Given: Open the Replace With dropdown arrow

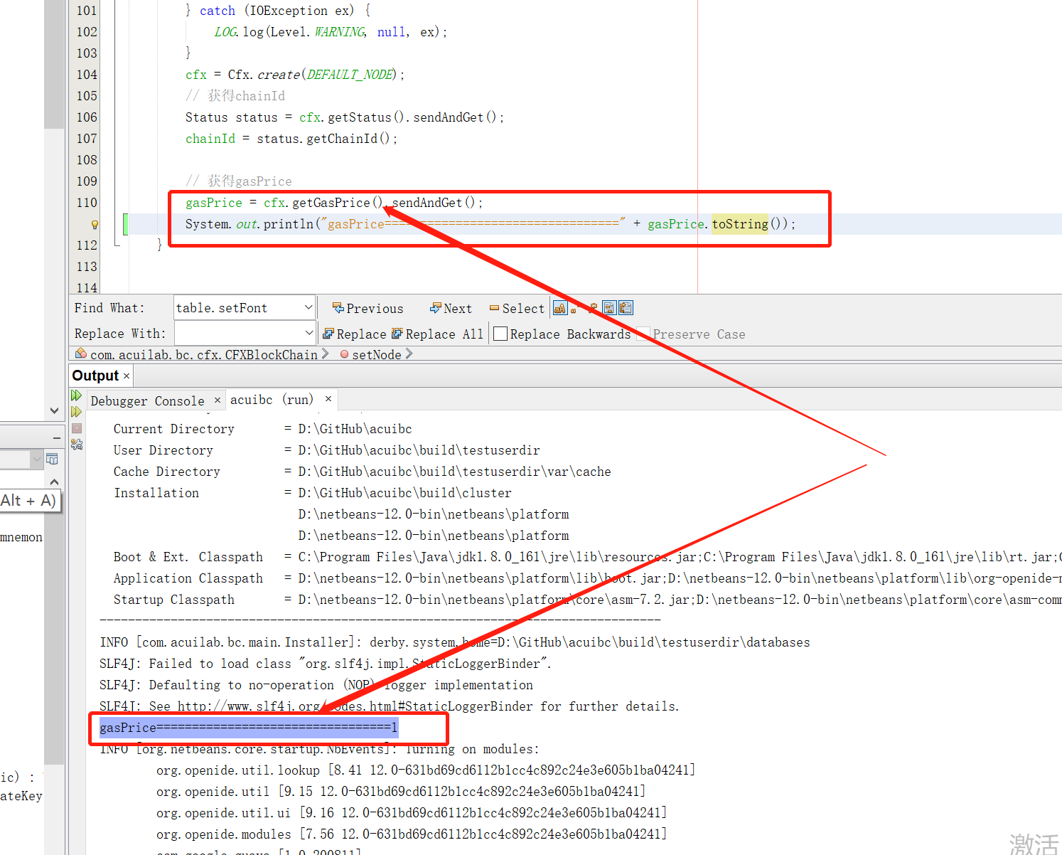Looking at the screenshot, I should (x=309, y=333).
